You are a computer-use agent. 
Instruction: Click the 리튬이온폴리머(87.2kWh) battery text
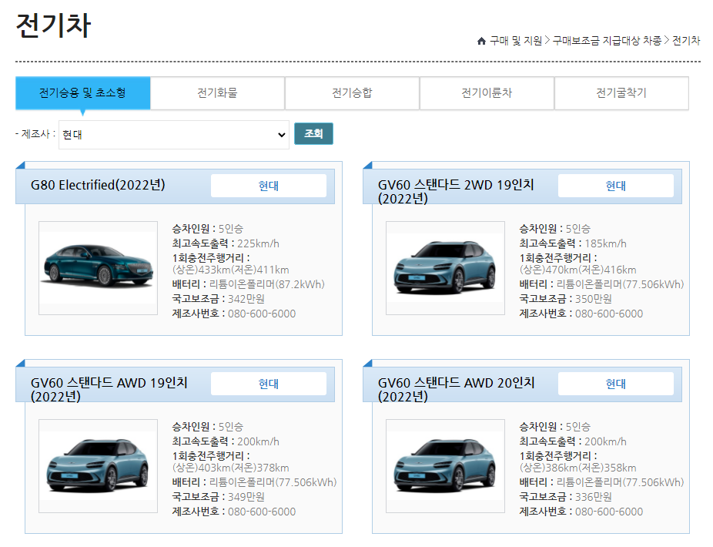click(x=267, y=284)
